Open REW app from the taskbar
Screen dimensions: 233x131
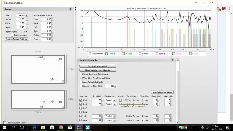[x=79, y=127]
